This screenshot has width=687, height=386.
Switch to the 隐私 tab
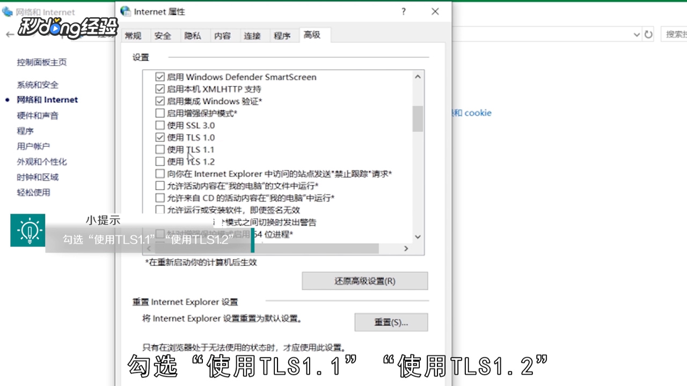(193, 35)
